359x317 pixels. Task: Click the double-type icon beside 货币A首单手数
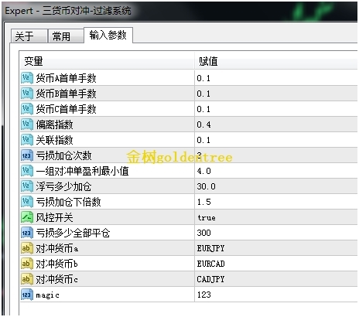tap(27, 78)
